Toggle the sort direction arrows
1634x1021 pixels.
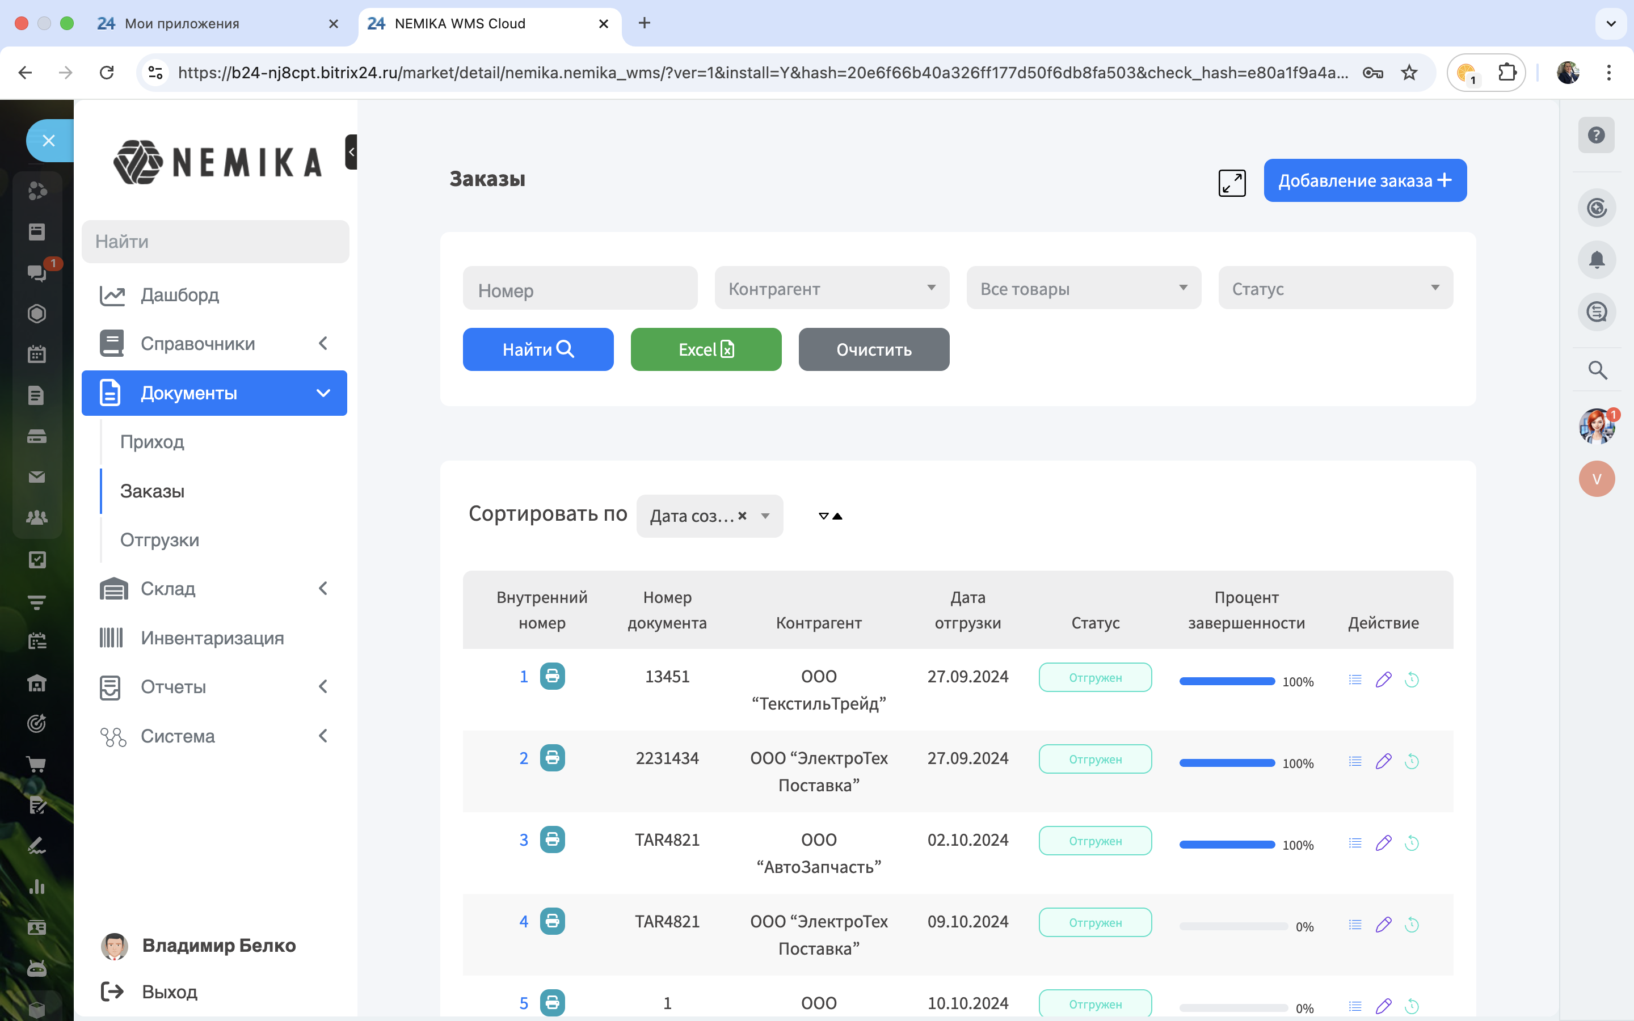click(x=830, y=516)
